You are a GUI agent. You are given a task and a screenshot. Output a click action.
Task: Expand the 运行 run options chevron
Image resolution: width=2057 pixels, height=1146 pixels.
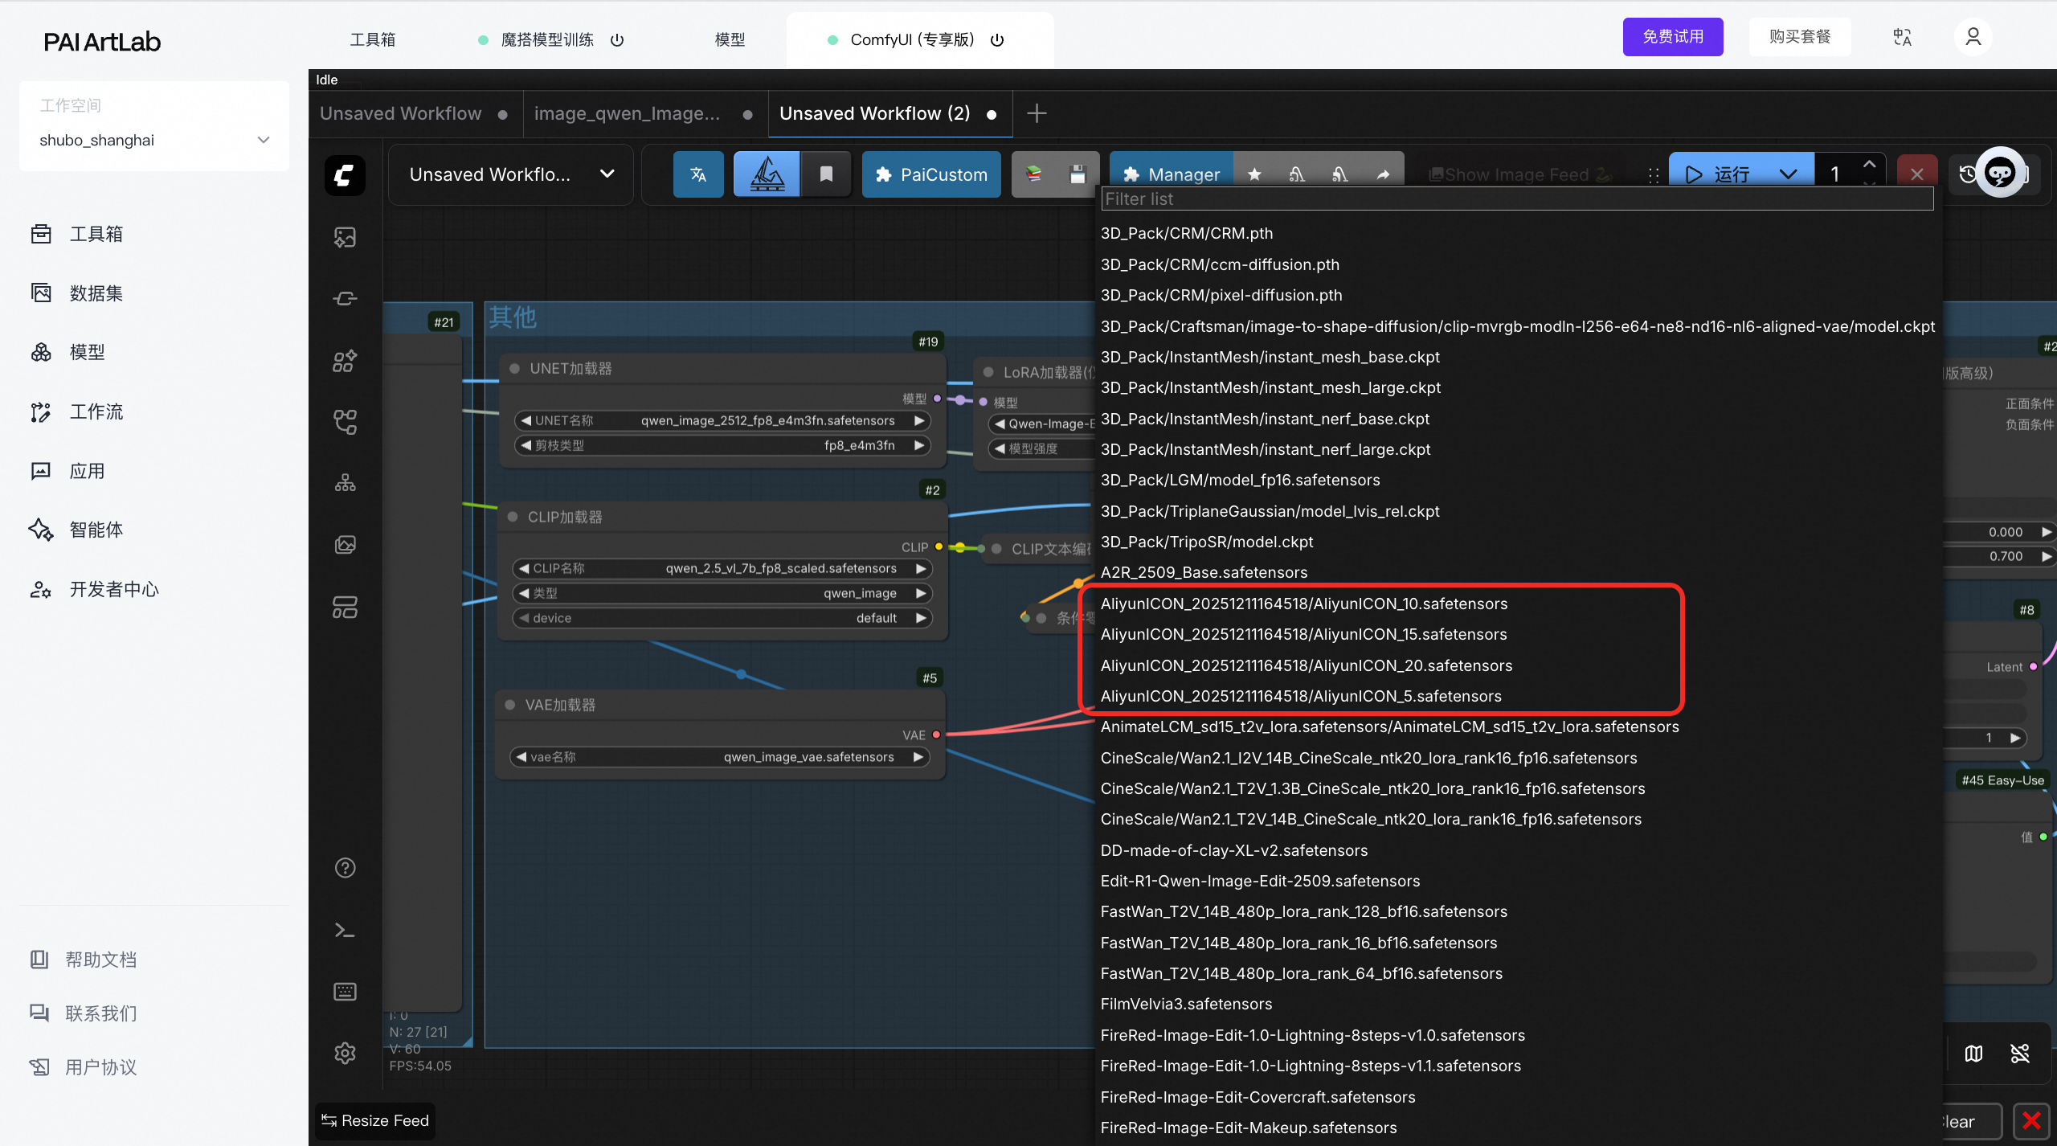pos(1788,174)
